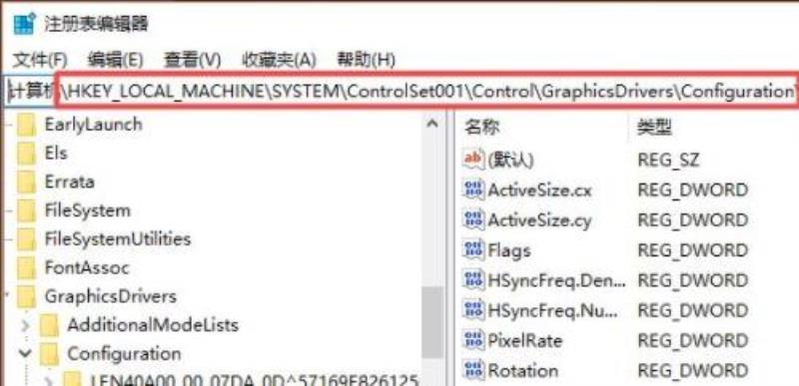Click the FontAssoc folder icon

(x=27, y=267)
